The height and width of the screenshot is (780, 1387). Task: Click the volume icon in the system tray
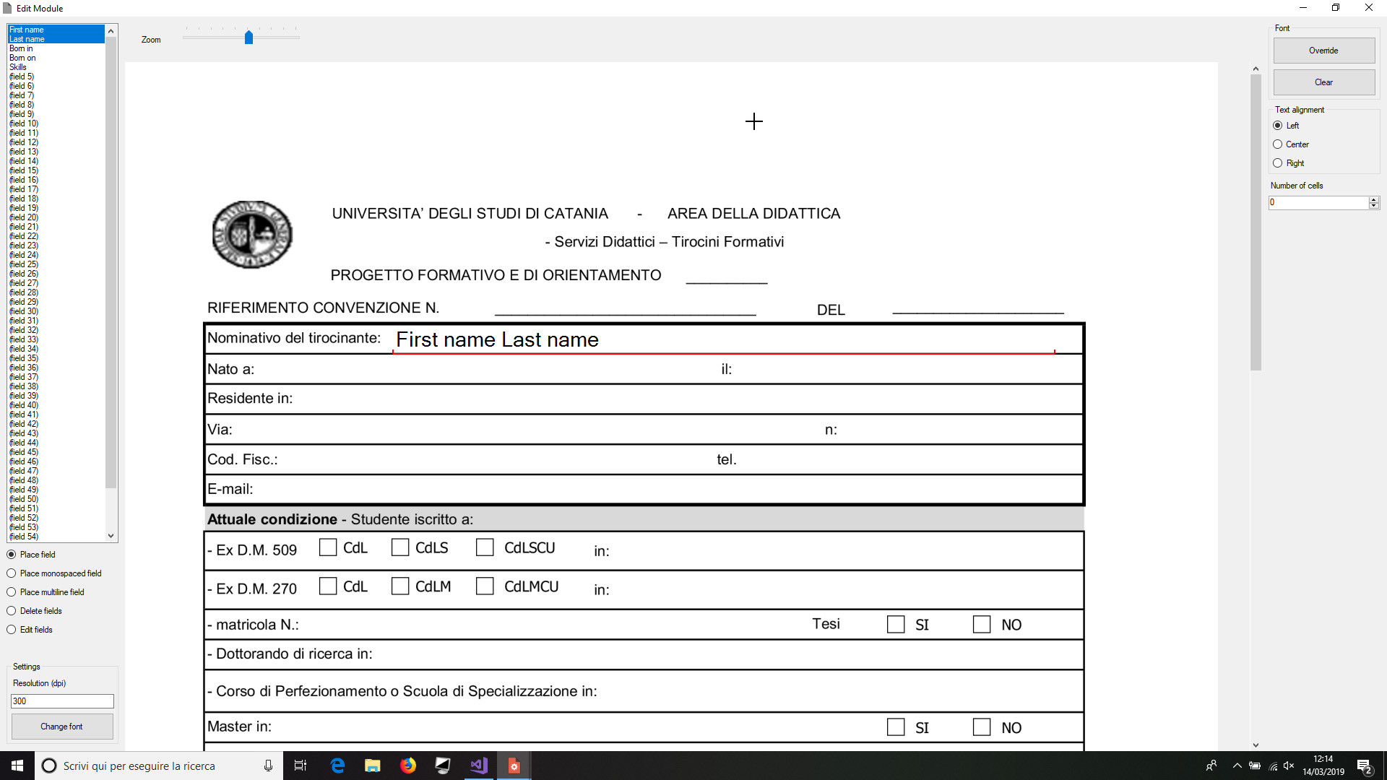1289,766
